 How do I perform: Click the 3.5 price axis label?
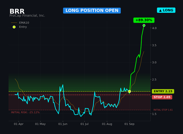(x=154, y=45)
